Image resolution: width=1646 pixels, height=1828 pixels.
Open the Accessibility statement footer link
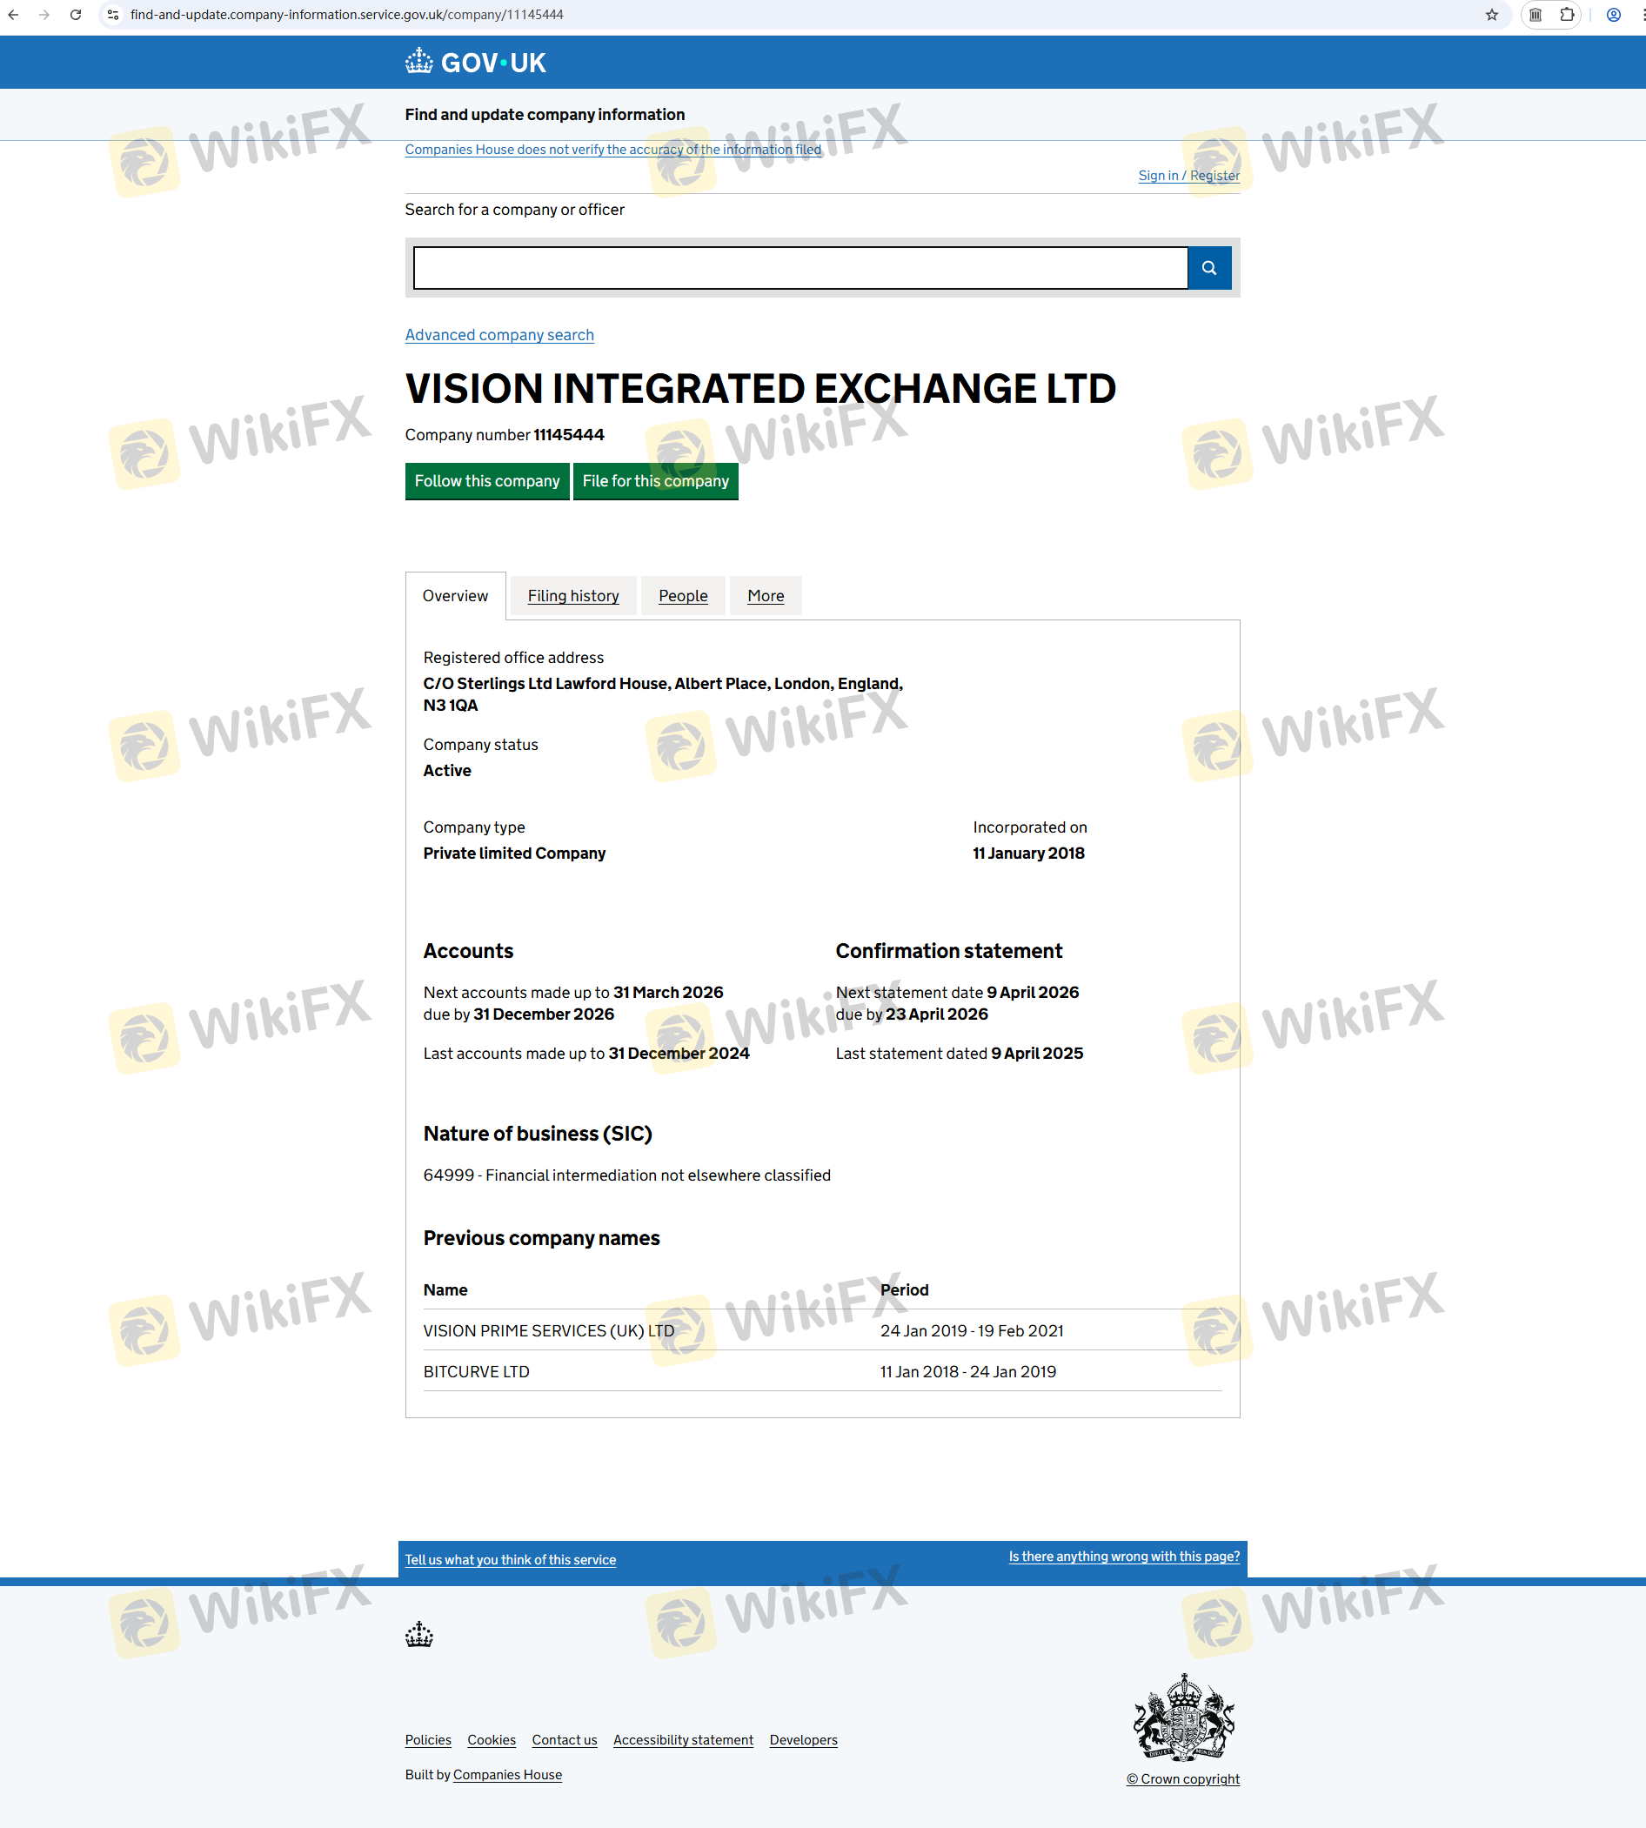pos(683,1739)
